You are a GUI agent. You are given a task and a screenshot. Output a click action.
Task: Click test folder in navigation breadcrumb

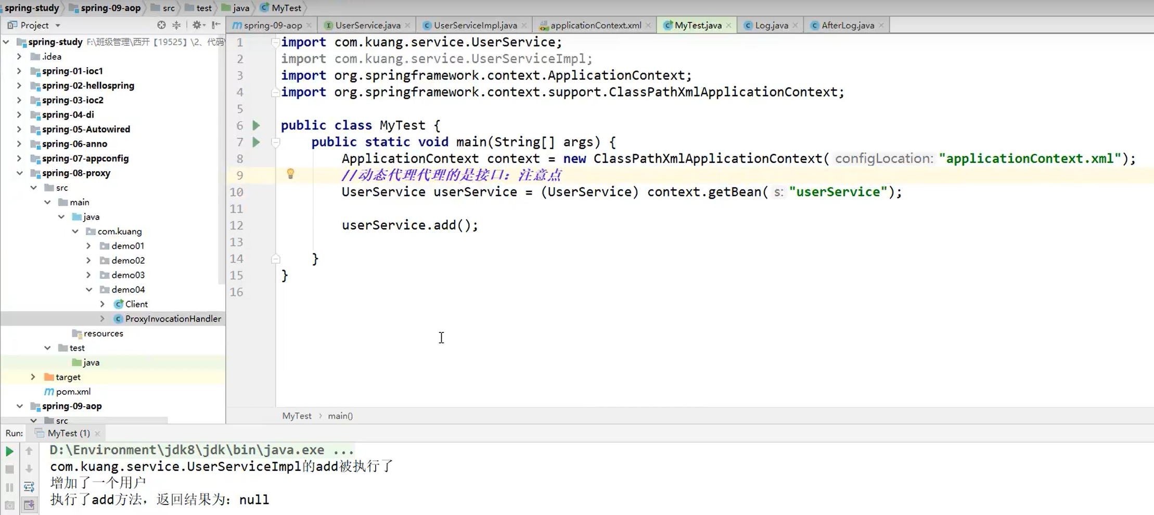click(x=198, y=8)
